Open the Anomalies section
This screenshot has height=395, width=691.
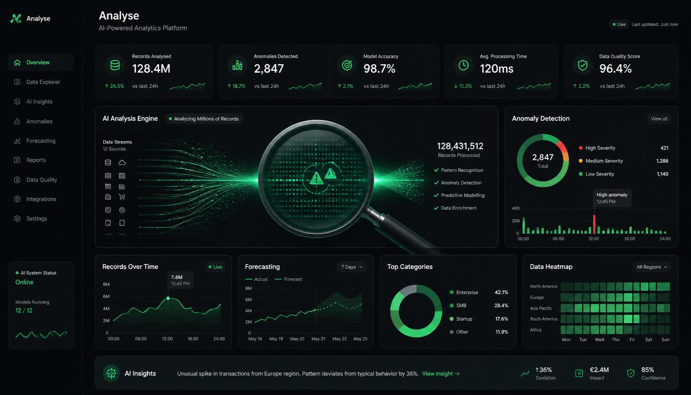tap(41, 121)
